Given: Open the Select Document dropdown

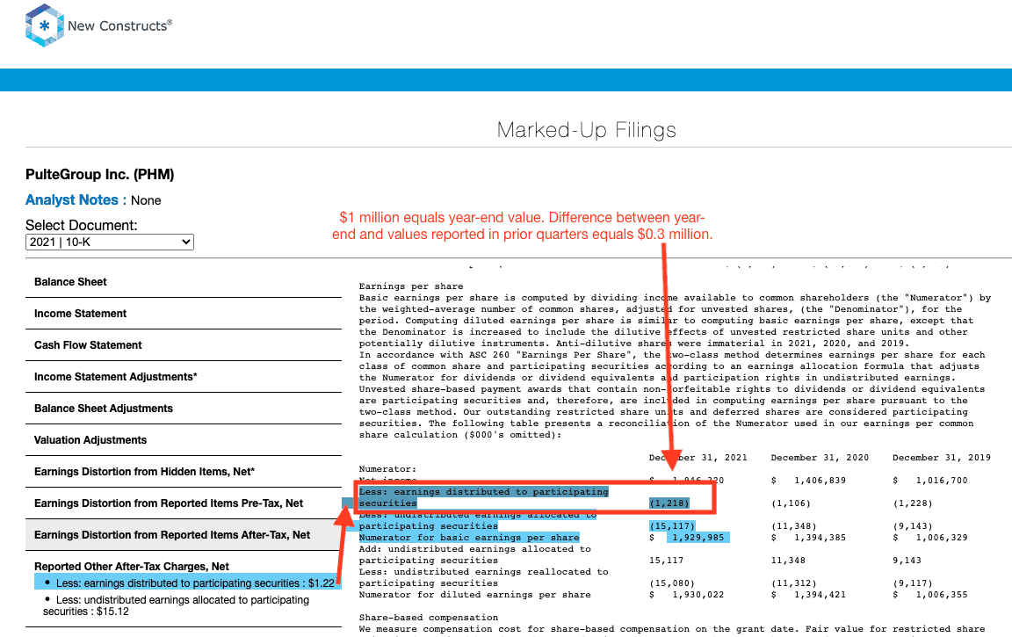Looking at the screenshot, I should coord(110,242).
